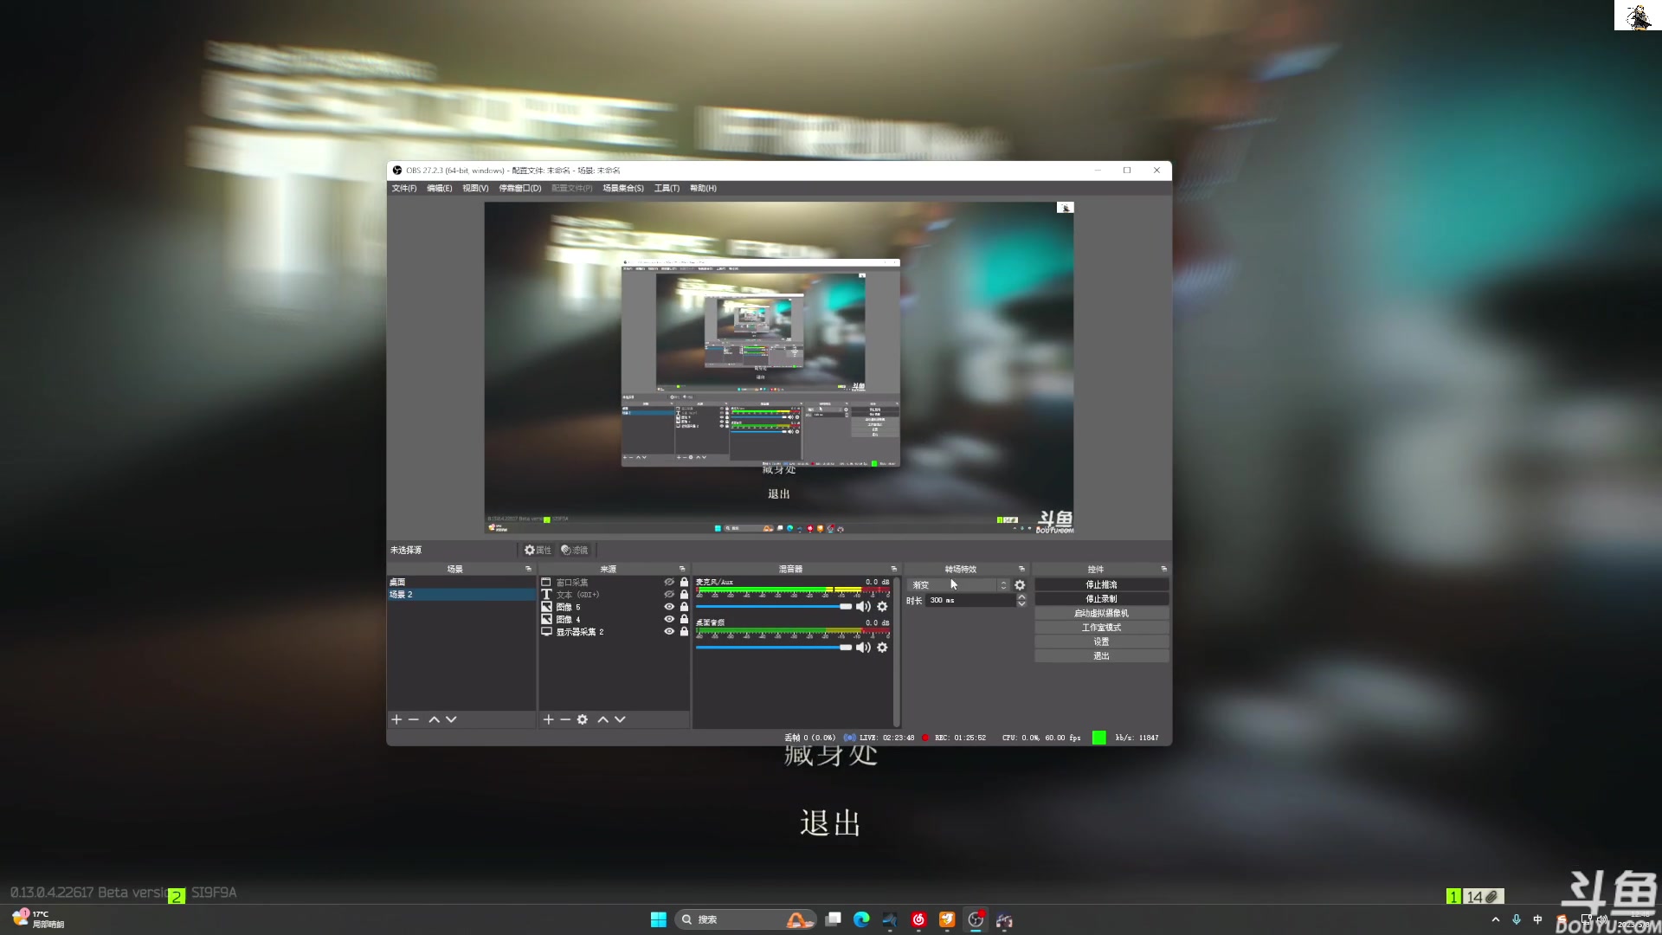
Task: Pop out the 混音器 dock panel
Action: pos(893,569)
